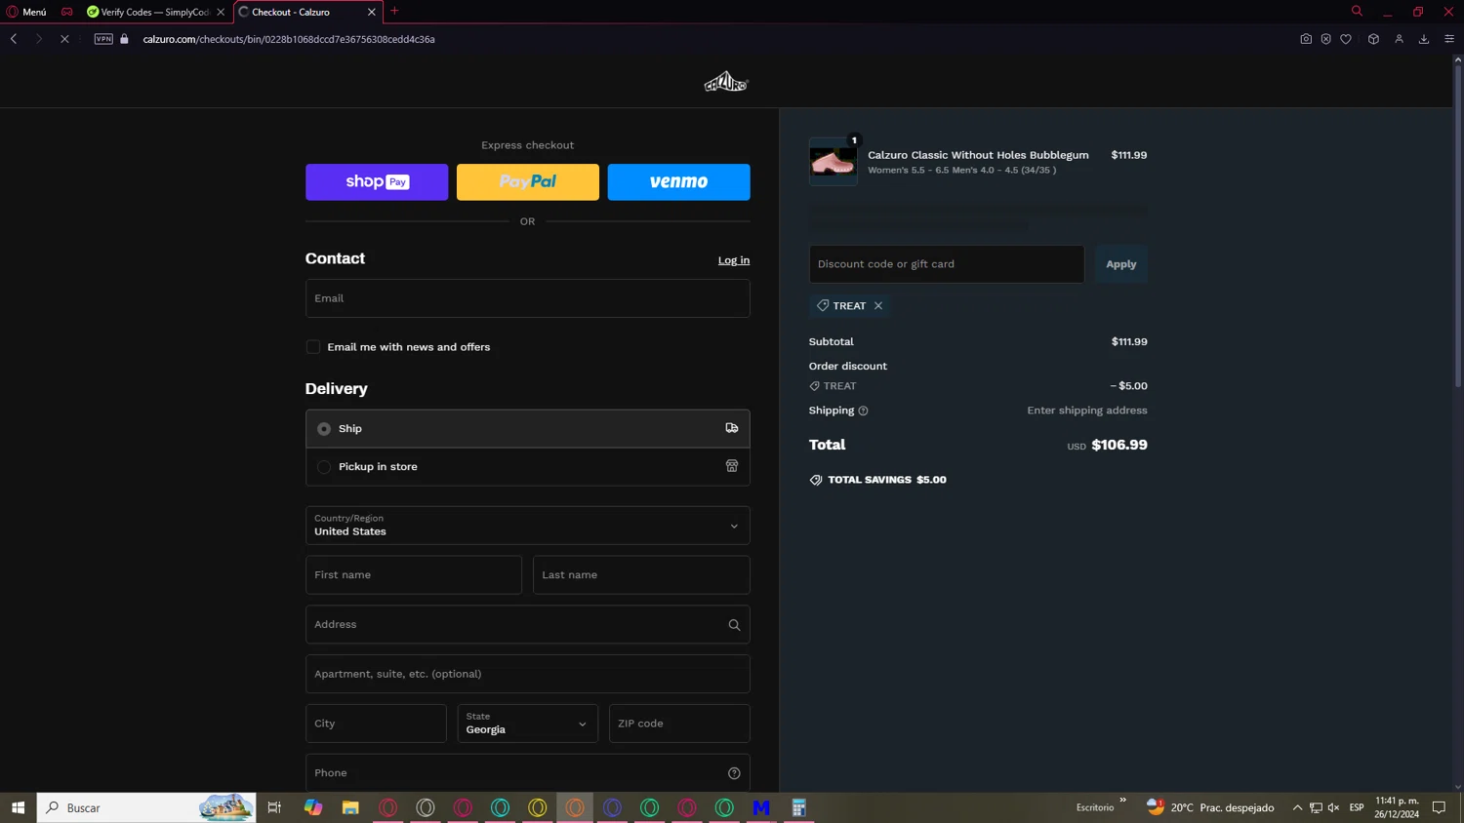1464x823 pixels.
Task: Open File Explorer from the taskbar
Action: [350, 807]
